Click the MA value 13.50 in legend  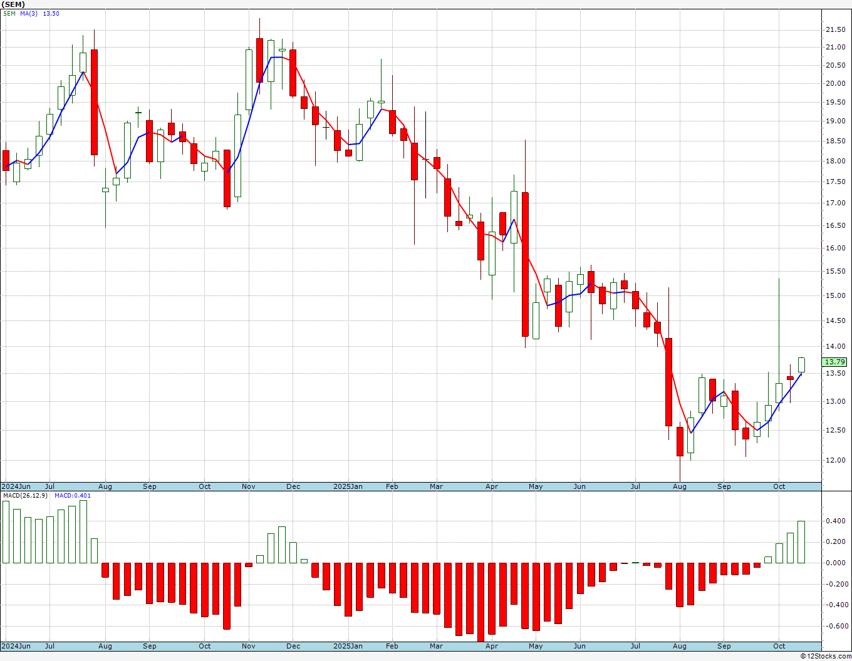coord(51,14)
